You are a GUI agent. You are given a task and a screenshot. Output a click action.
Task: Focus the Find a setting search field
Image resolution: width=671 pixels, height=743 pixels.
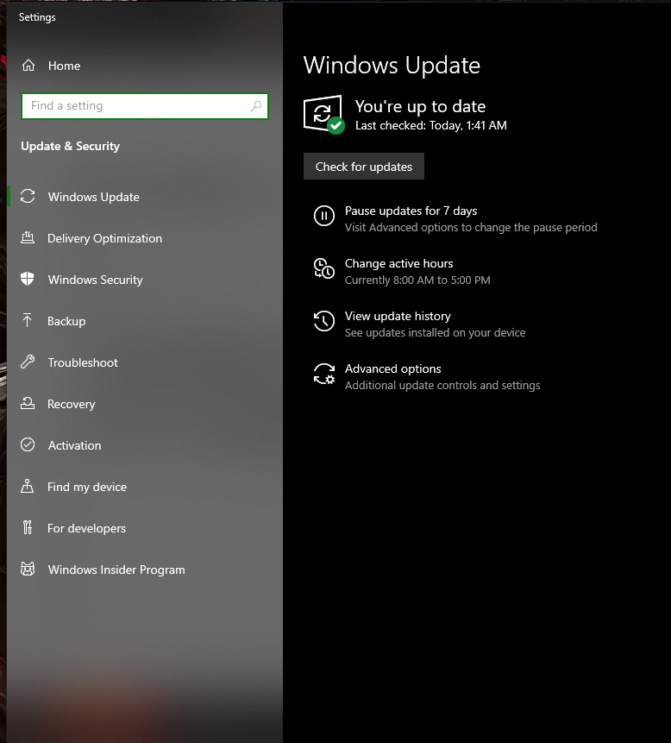coord(144,105)
